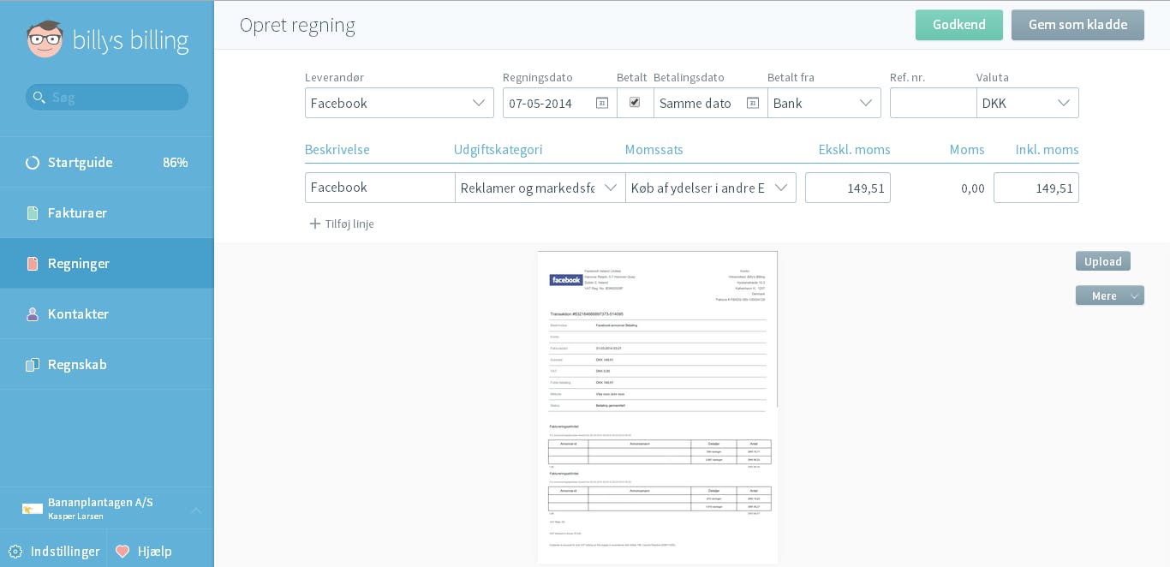Image resolution: width=1170 pixels, height=567 pixels.
Task: Click the Indstillinger gear icon
Action: (x=15, y=552)
